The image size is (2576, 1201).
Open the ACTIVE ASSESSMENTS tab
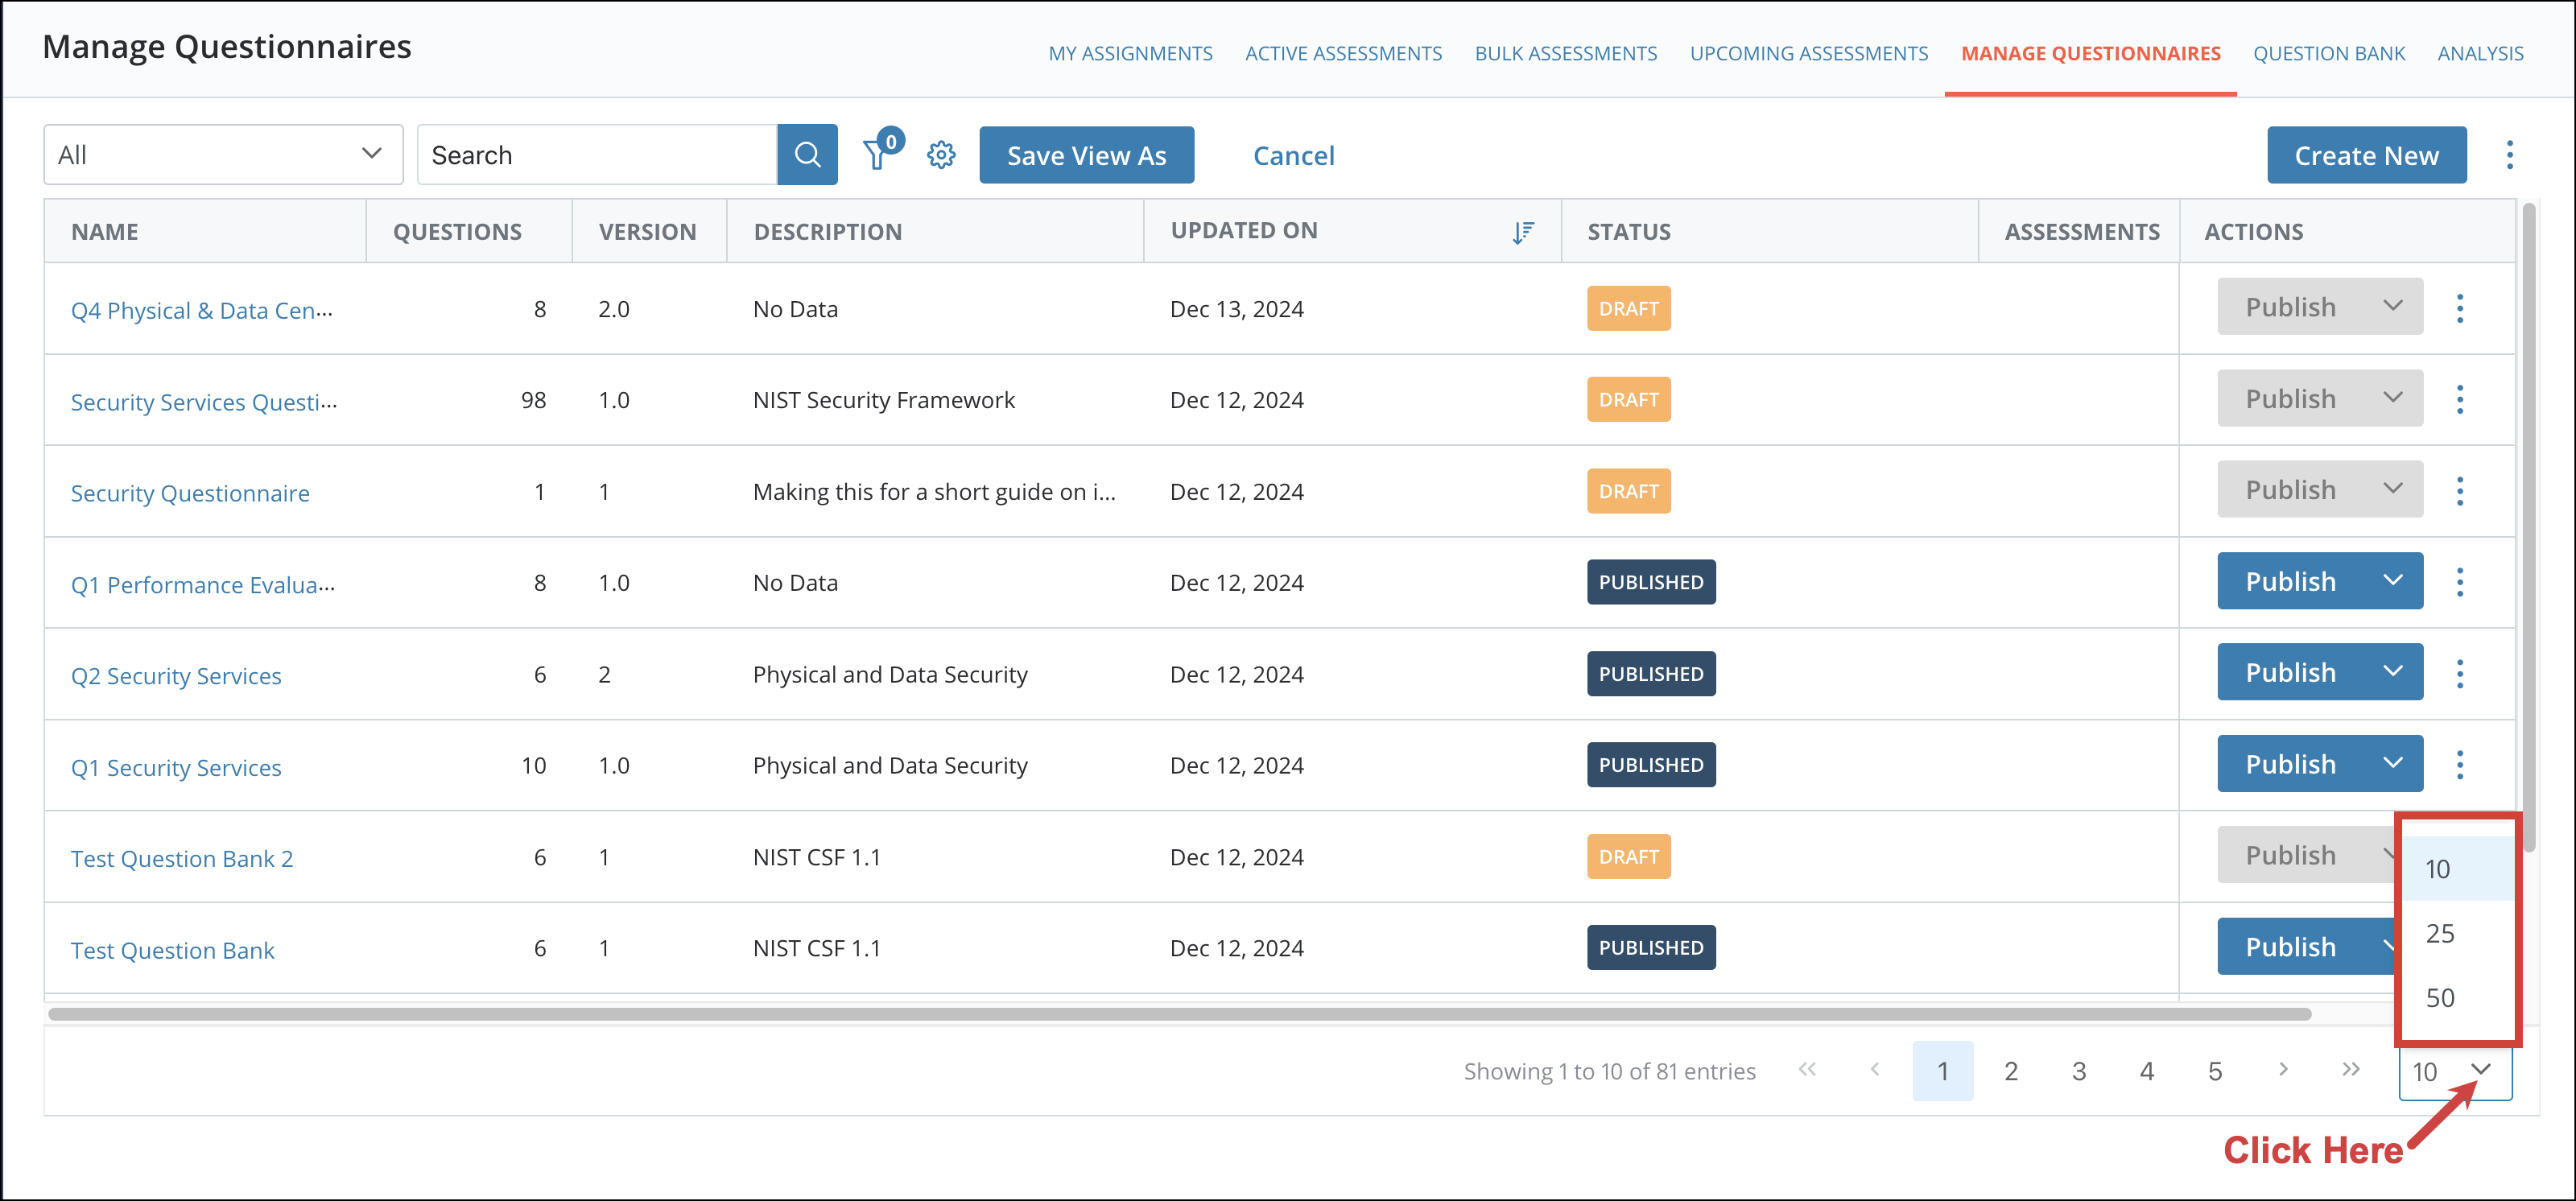click(x=1343, y=53)
